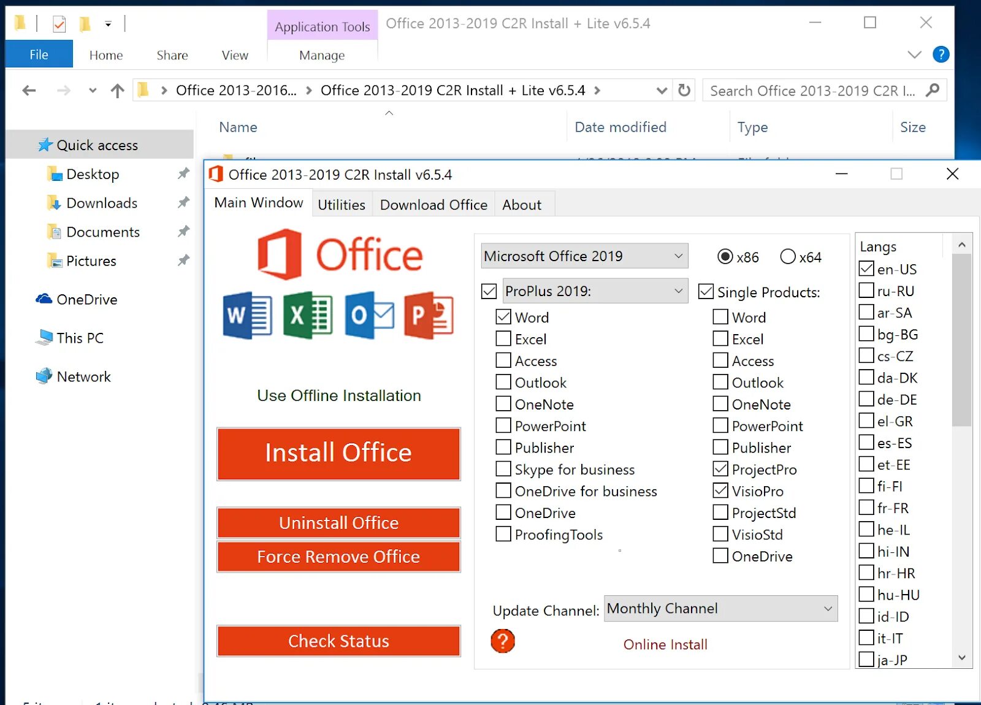The height and width of the screenshot is (705, 981).
Task: Open Customize Quick Access Toolbar dropdown
Action: [x=108, y=25]
